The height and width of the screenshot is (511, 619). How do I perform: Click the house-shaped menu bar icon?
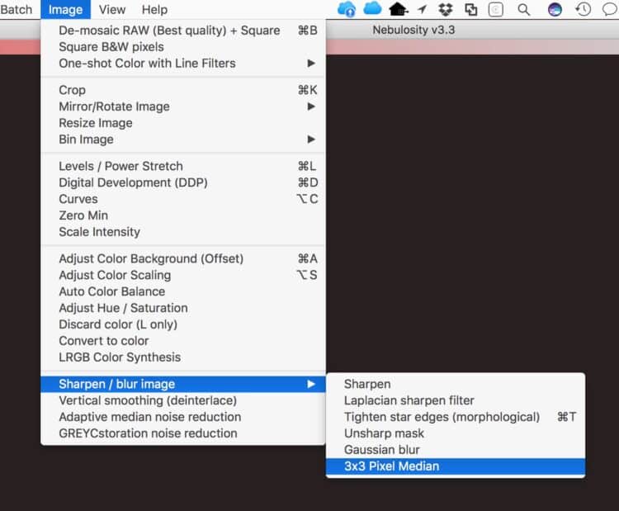point(398,9)
